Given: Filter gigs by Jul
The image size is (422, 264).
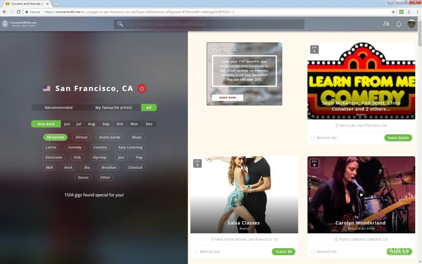Looking at the screenshot, I should pyautogui.click(x=79, y=124).
